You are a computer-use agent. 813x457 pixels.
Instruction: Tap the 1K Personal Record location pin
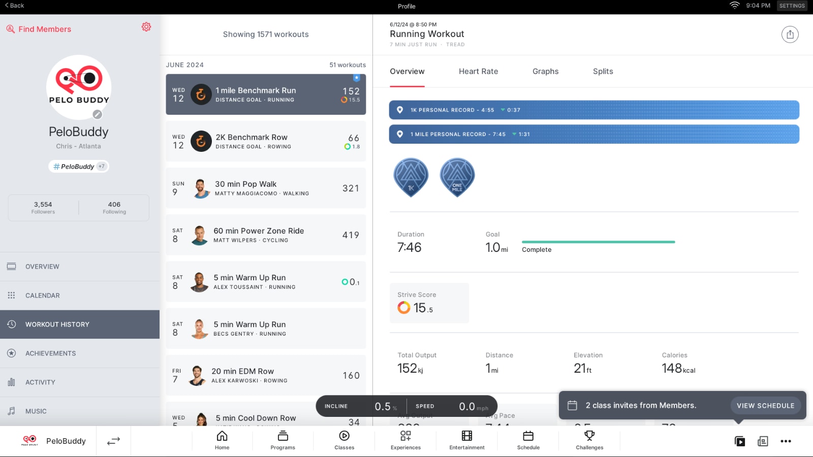400,110
